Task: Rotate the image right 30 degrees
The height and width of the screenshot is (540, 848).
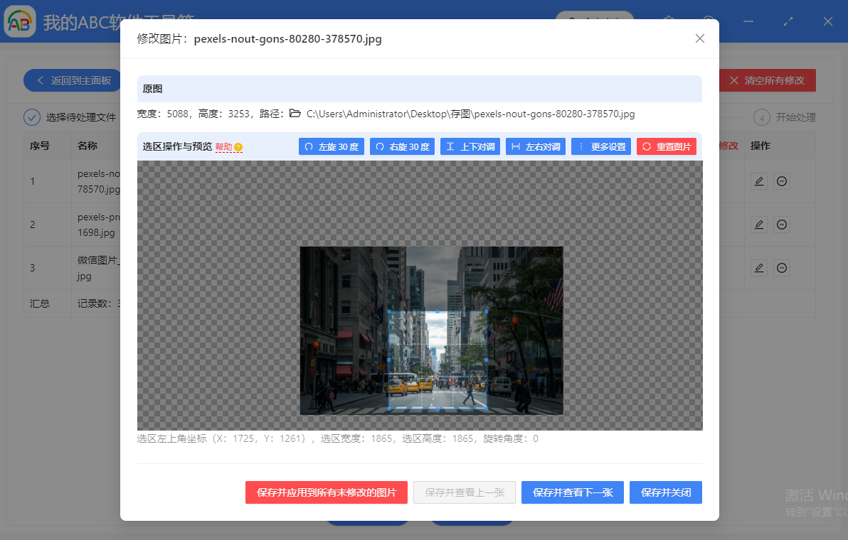Action: tap(401, 146)
